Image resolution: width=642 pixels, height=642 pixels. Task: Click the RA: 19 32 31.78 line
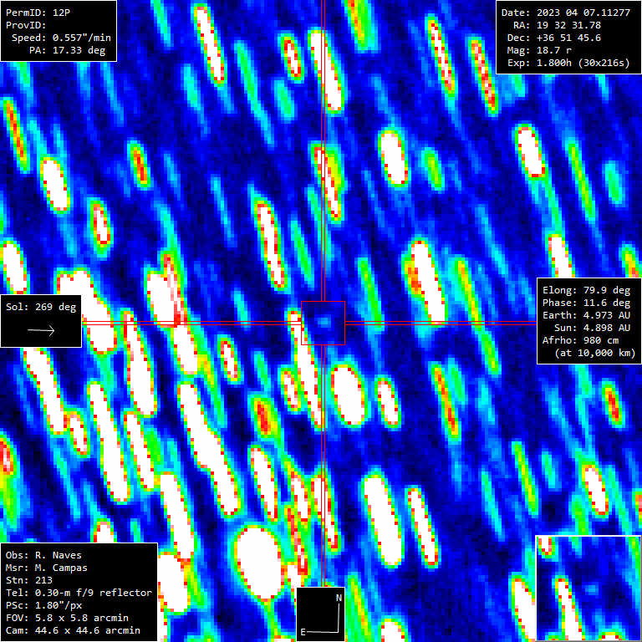click(558, 25)
